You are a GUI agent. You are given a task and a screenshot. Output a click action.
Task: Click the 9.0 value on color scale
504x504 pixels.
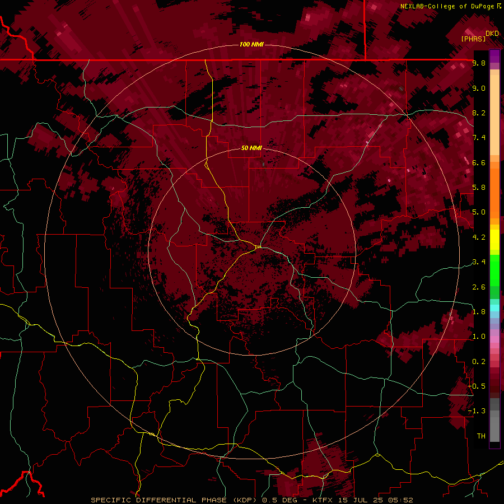(x=479, y=88)
